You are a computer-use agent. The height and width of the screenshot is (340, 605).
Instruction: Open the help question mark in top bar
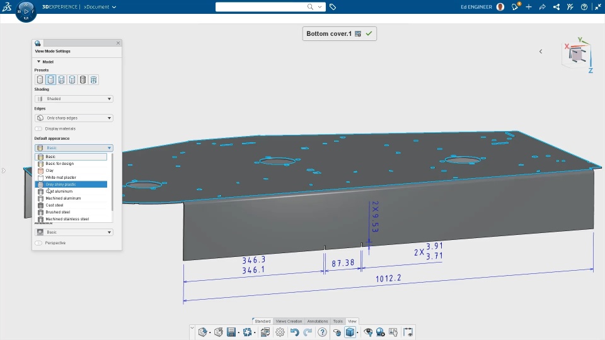(584, 7)
